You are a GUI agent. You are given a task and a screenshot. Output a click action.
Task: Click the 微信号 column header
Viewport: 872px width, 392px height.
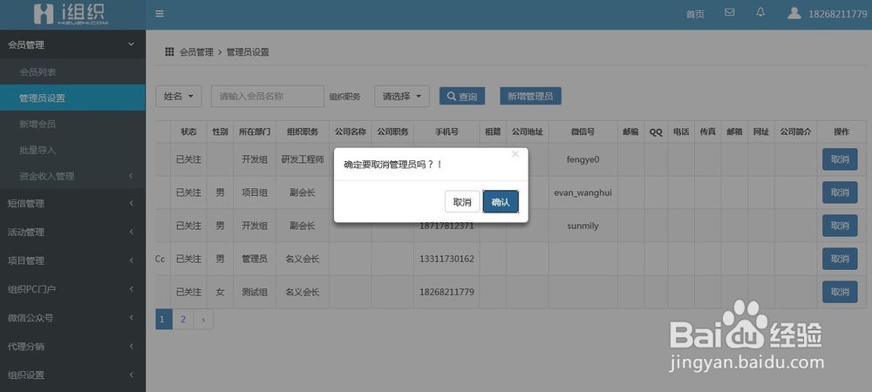[x=582, y=132]
